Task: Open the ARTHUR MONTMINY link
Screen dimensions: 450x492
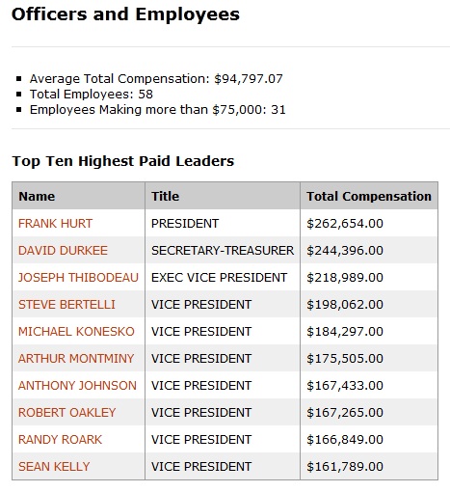Action: (x=76, y=359)
